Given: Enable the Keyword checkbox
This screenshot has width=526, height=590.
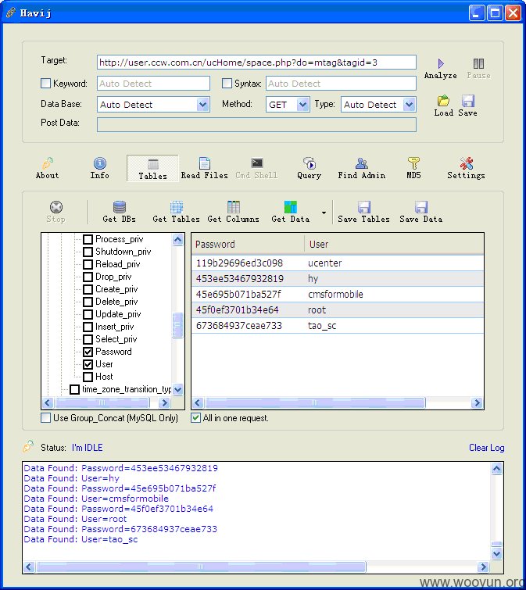Looking at the screenshot, I should [x=45, y=83].
